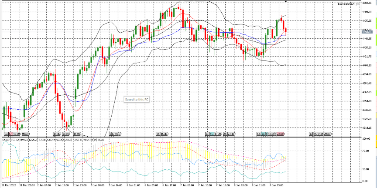This screenshot has width=377, height=188.
Task: Click the "Saved to this PC" tooltip
Action: [x=137, y=100]
